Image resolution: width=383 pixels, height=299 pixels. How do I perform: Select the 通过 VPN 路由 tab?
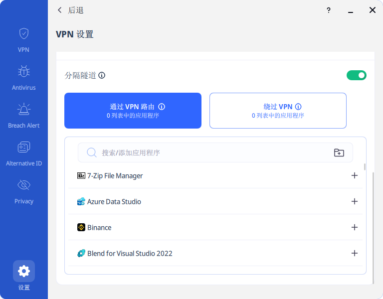click(x=133, y=111)
